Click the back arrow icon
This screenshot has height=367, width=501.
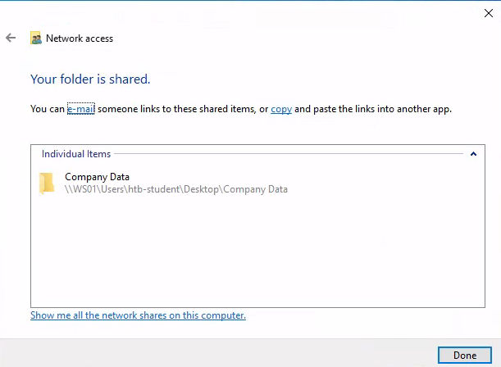[11, 38]
